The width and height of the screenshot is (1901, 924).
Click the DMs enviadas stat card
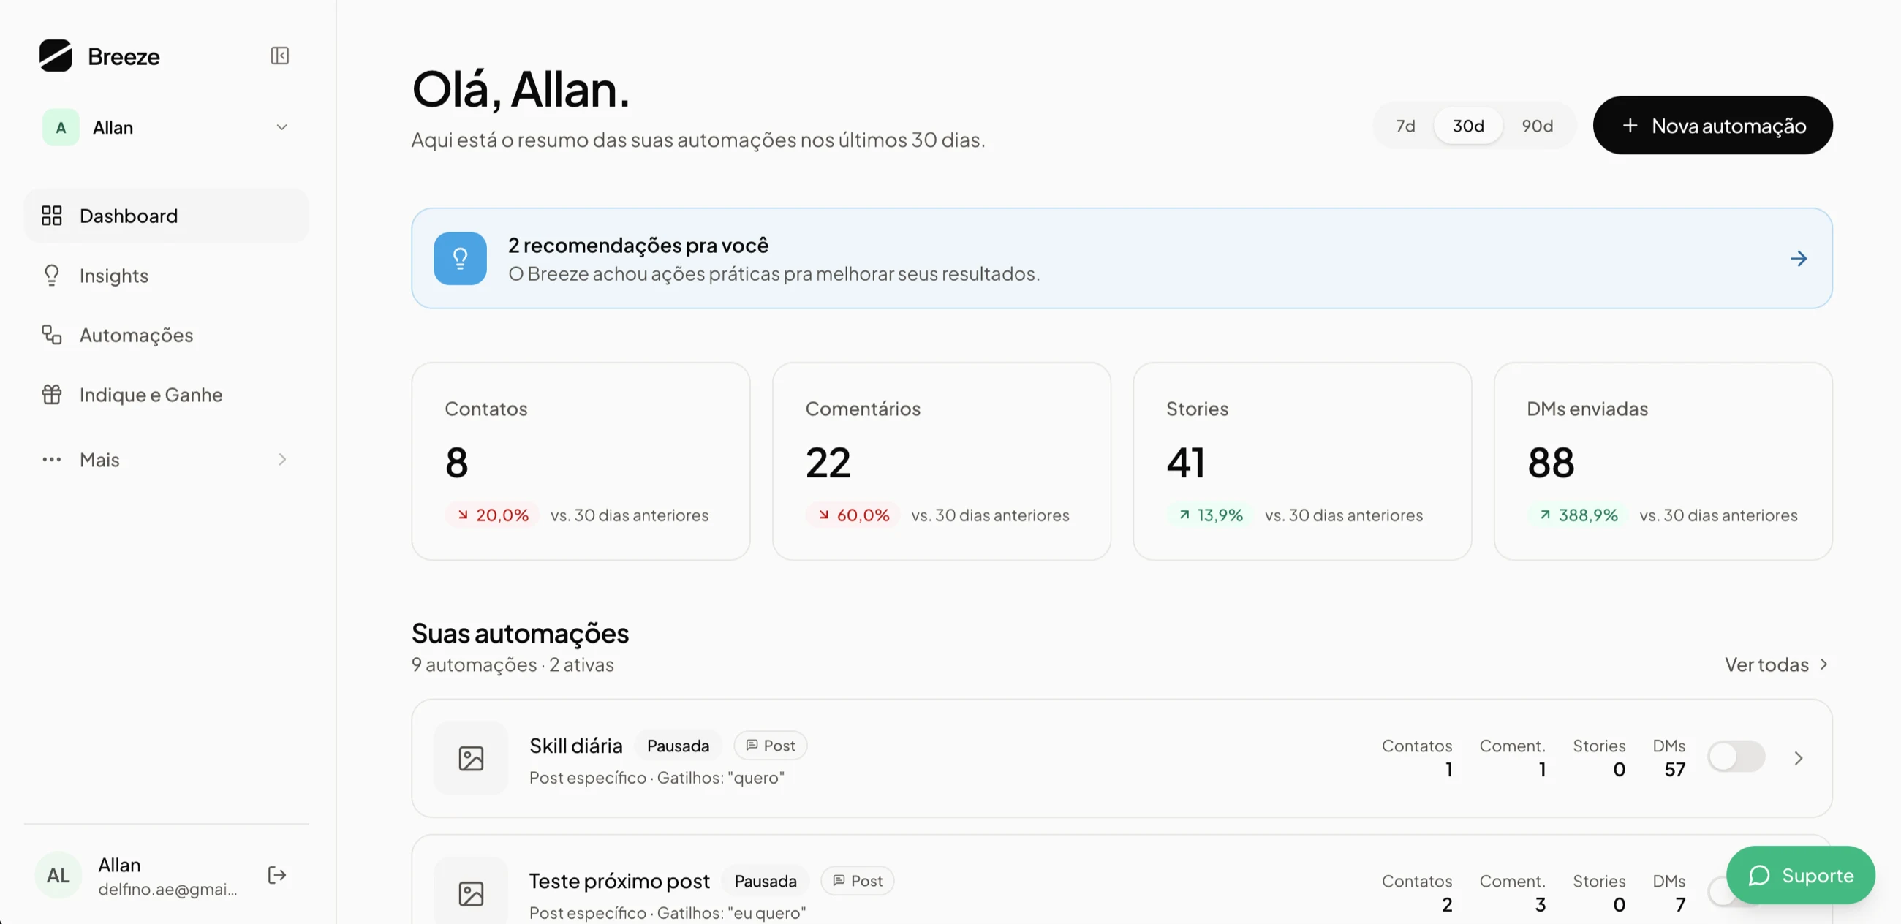click(1663, 461)
